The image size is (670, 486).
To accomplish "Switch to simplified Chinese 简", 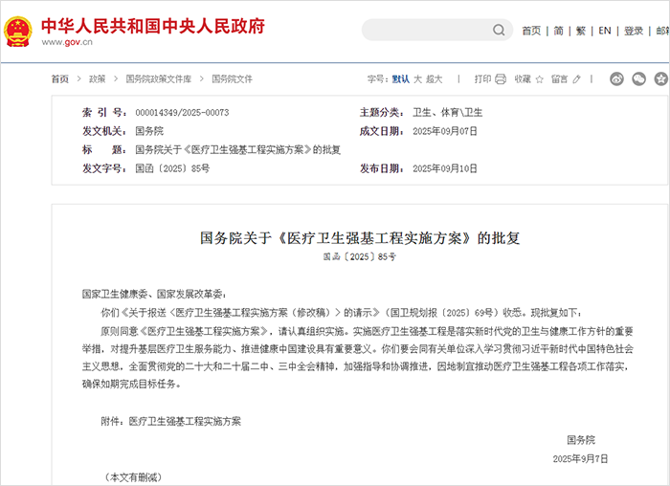I will click(x=558, y=31).
